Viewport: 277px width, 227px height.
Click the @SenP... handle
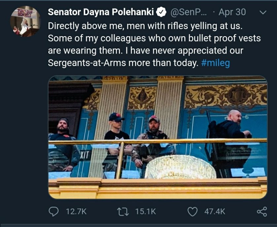click(x=188, y=12)
